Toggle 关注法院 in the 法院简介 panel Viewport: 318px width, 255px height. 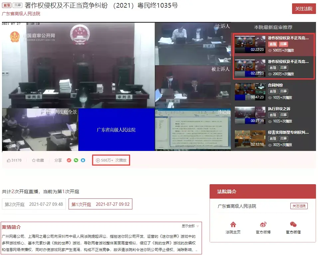(x=299, y=206)
